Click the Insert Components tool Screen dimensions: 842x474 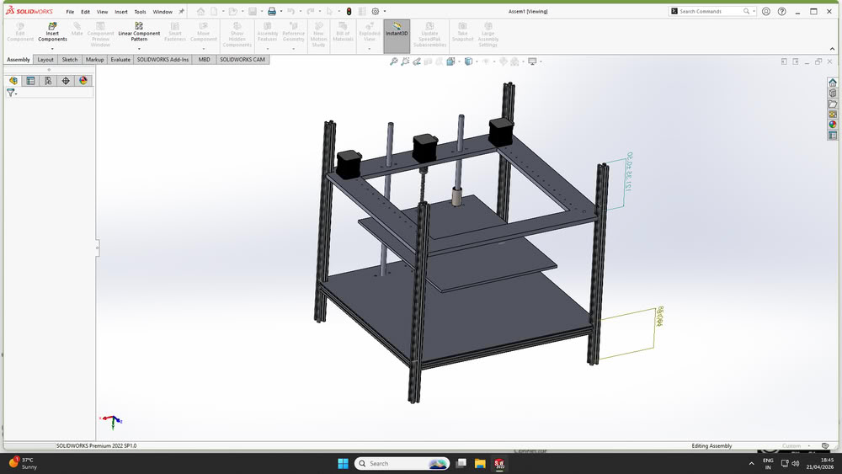click(x=52, y=32)
